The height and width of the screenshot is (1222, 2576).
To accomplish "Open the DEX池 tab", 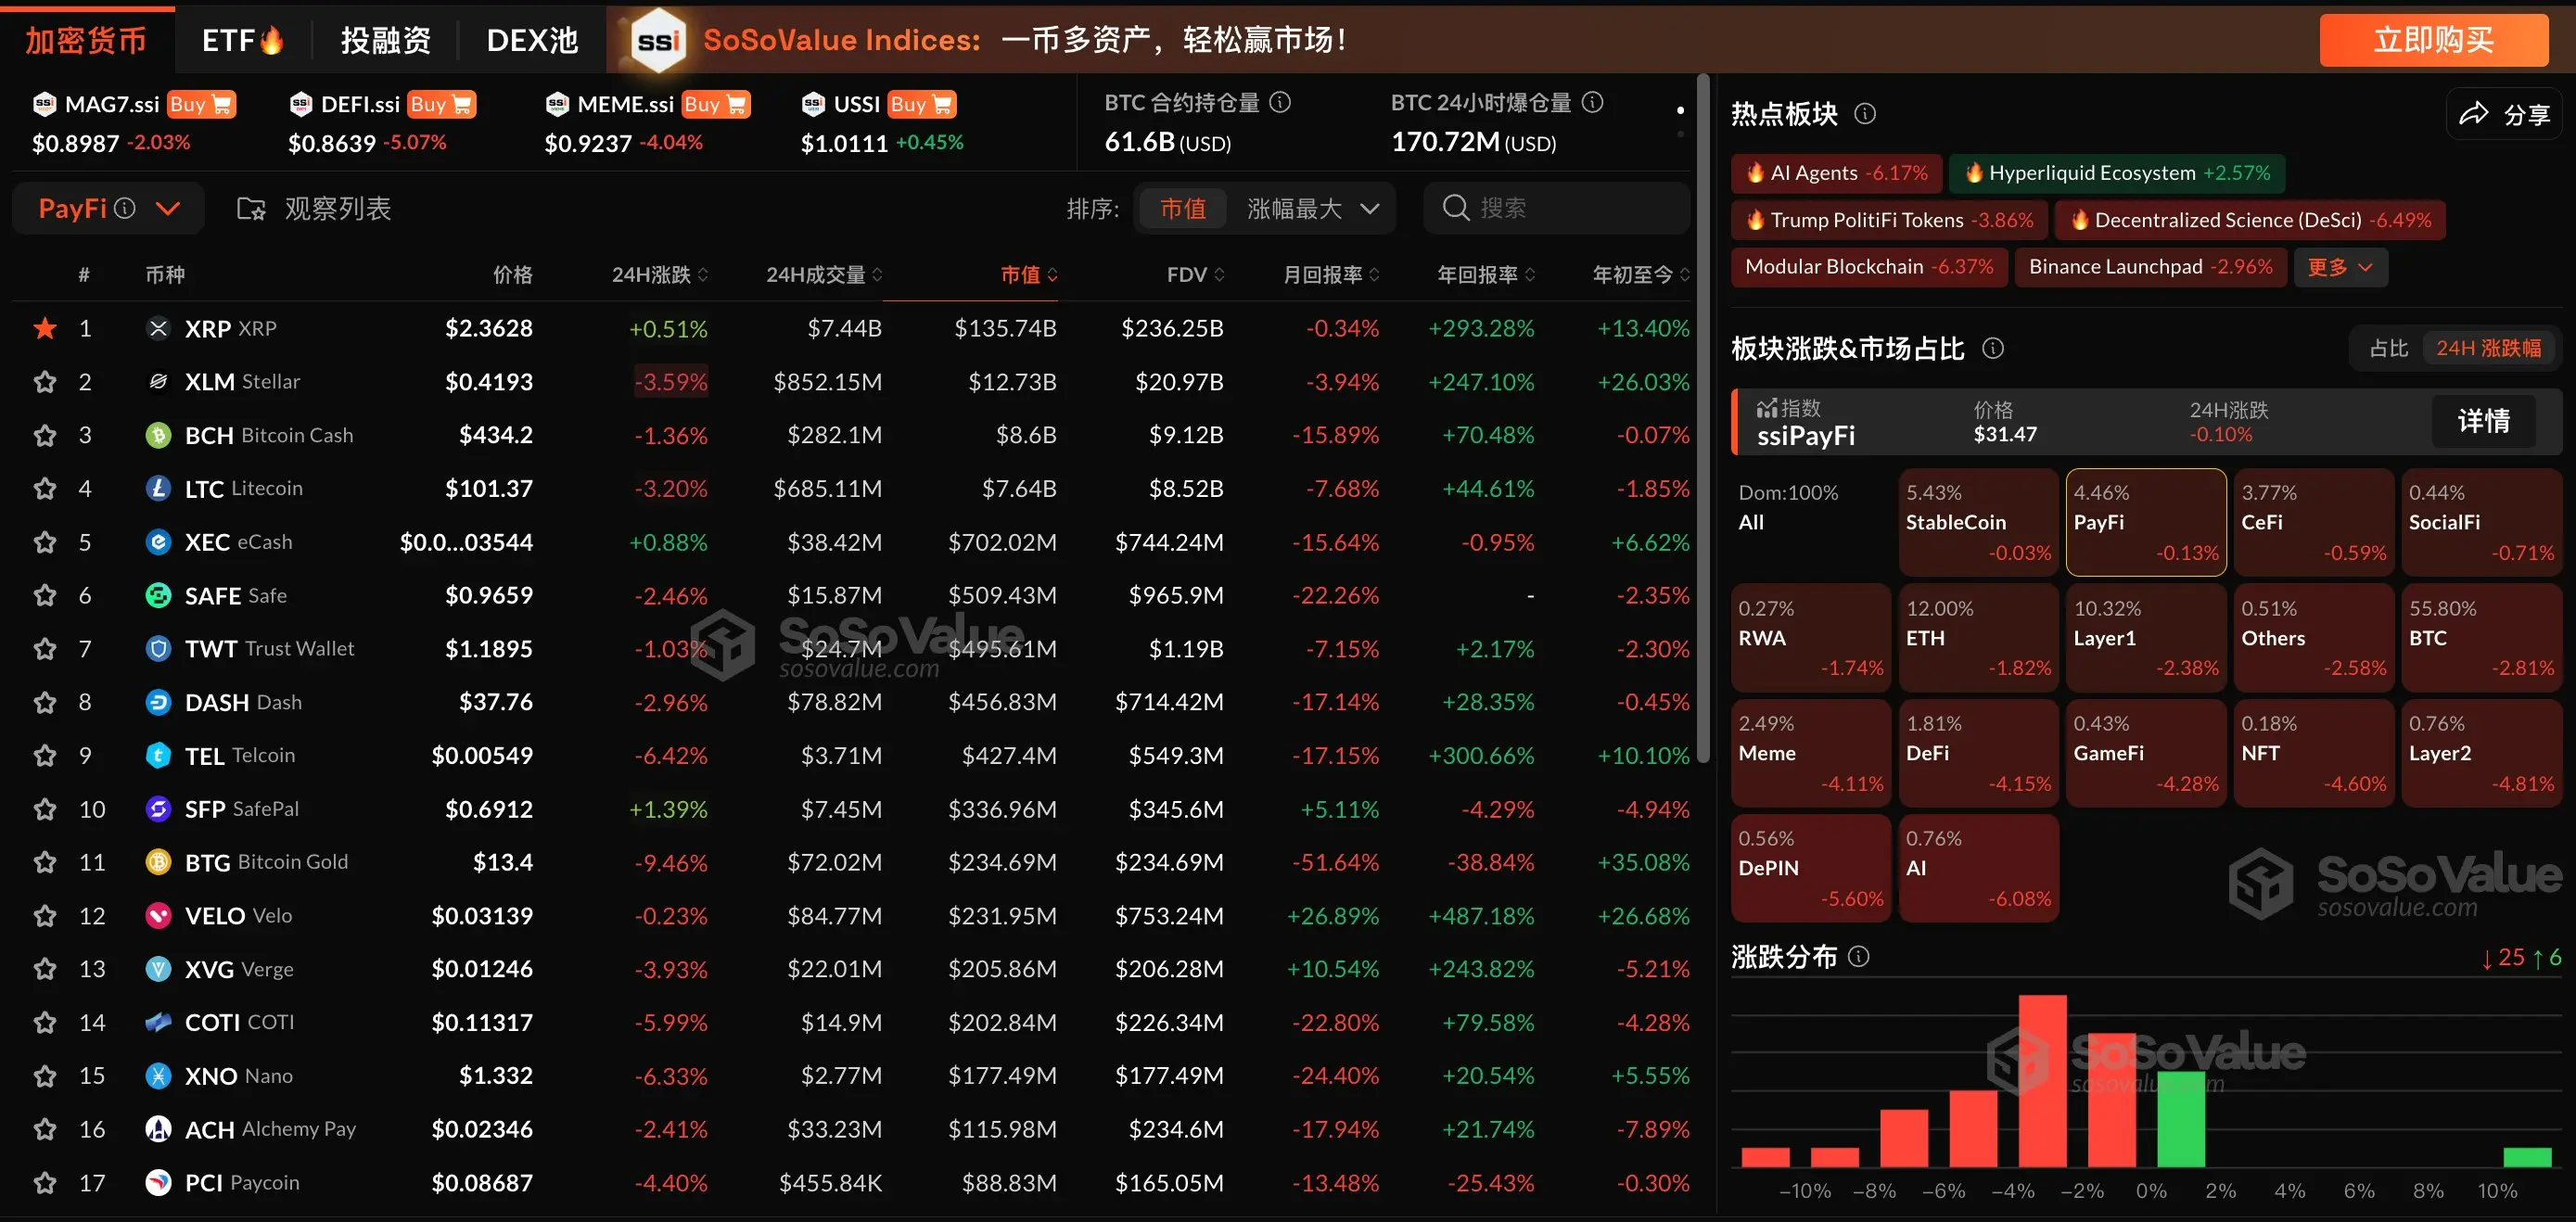I will coord(532,40).
